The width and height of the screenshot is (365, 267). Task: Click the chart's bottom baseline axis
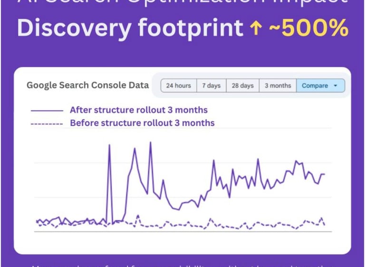(x=183, y=232)
